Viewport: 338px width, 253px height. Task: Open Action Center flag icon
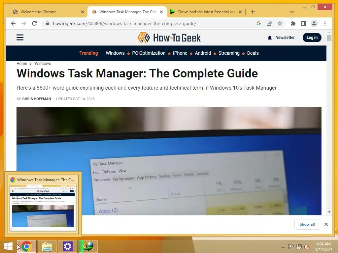tap(291, 247)
